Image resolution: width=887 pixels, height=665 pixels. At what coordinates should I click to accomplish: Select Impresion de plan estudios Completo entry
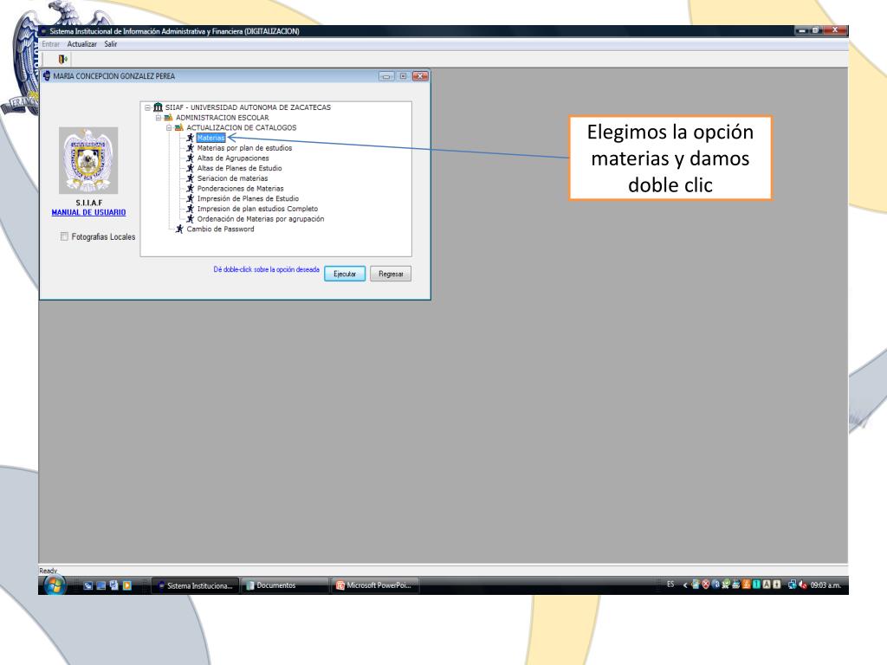[x=257, y=209]
